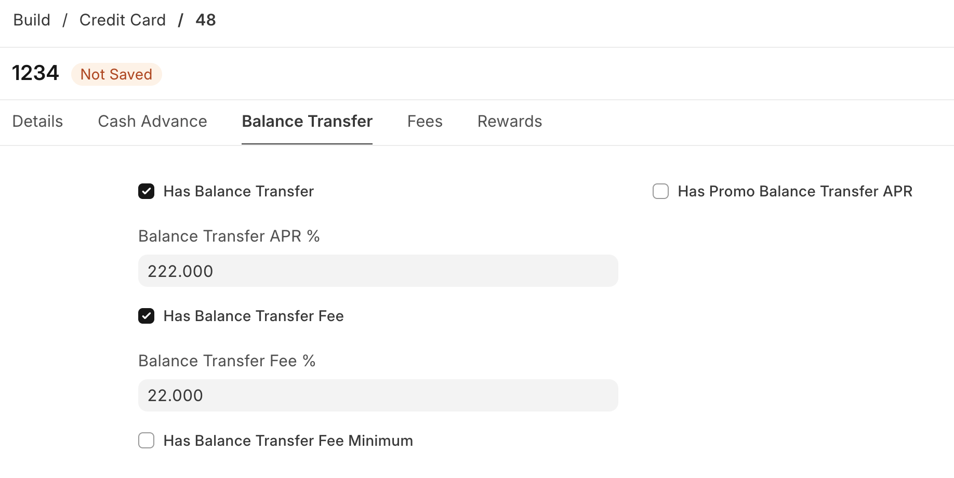Screen dimensions: 954x478
Task: Switch to the Rewards tab
Action: 509,122
